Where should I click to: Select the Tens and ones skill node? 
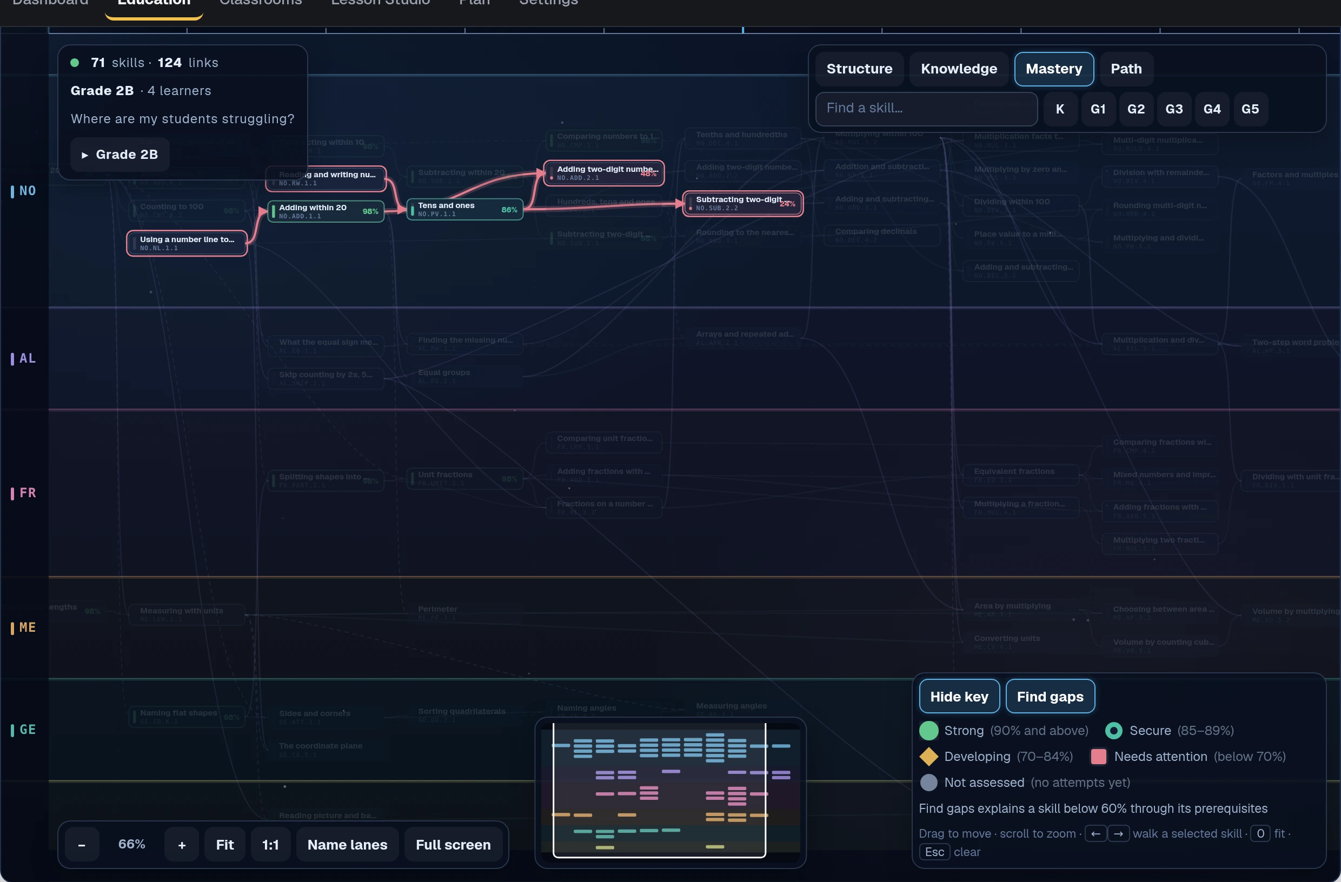[x=464, y=210]
